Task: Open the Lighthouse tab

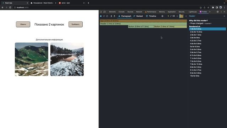Action: coord(193,12)
